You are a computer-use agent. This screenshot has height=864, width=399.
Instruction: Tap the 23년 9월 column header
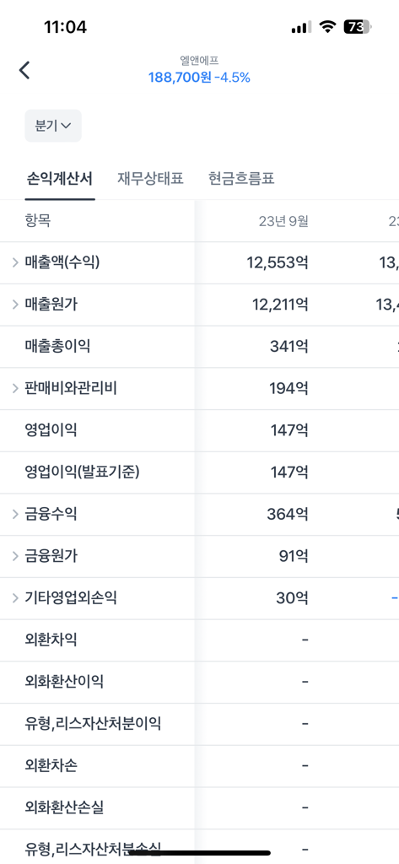coord(283,222)
